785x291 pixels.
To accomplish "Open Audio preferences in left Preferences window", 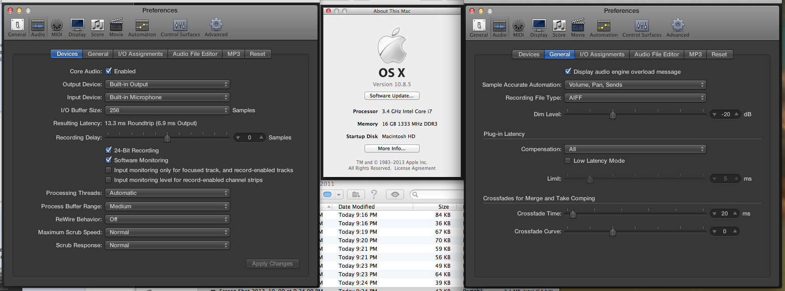I will (x=38, y=27).
